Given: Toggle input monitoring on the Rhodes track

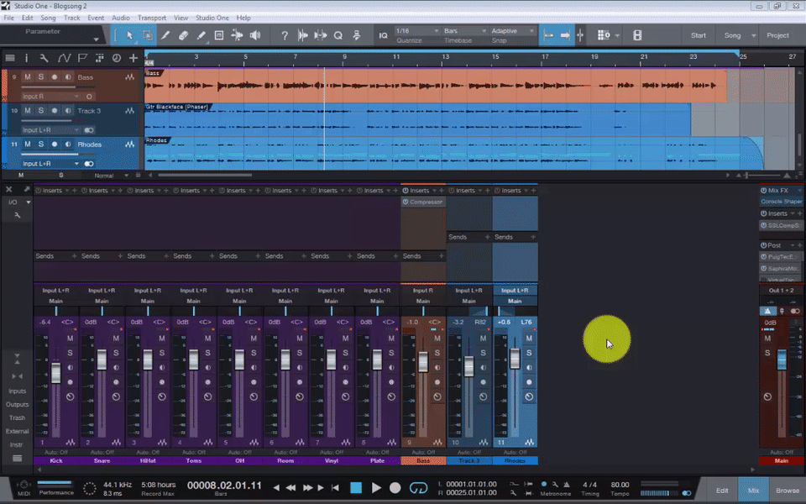Looking at the screenshot, I should pos(67,144).
